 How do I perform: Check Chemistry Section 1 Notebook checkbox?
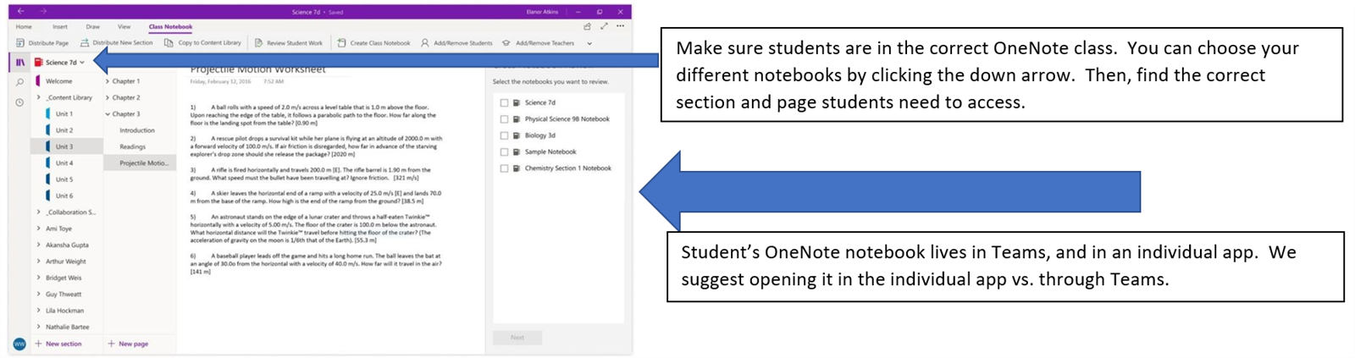pos(504,168)
